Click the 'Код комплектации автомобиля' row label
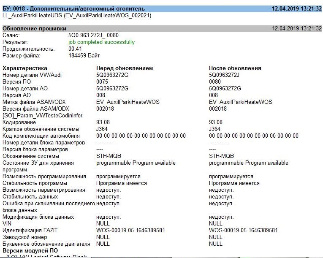Image resolution: width=323 pixels, height=258 pixels. (x=41, y=136)
